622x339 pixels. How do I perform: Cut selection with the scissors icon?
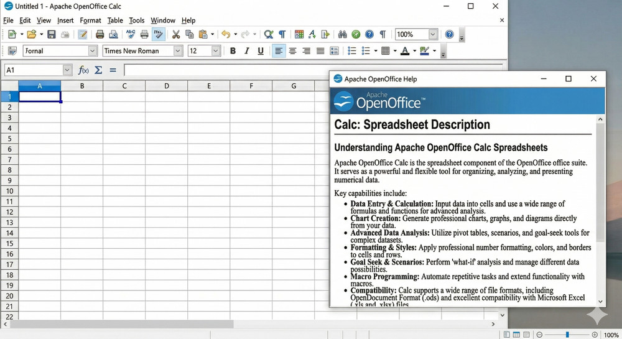point(176,34)
